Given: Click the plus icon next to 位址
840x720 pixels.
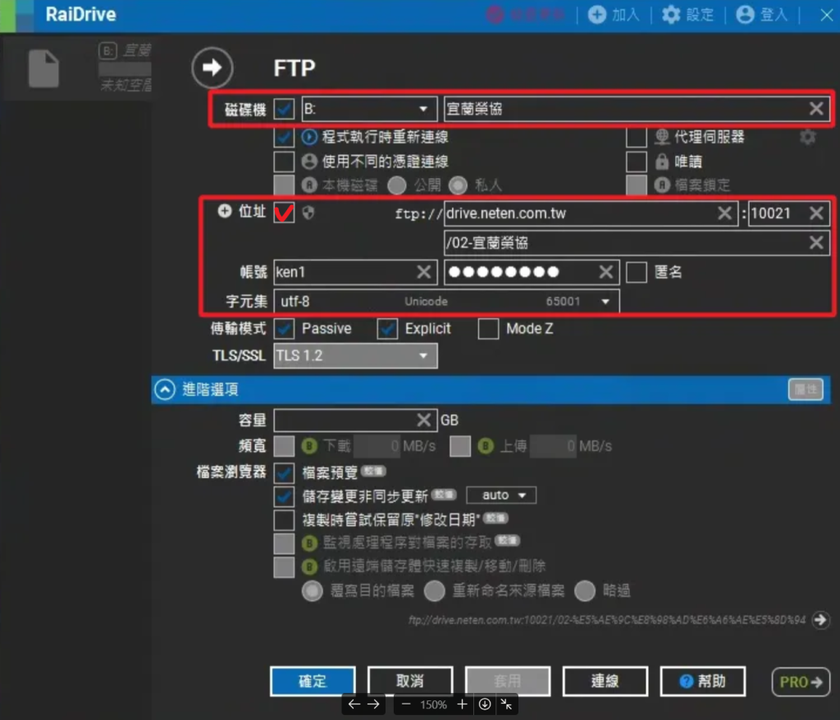Looking at the screenshot, I should click(x=225, y=212).
